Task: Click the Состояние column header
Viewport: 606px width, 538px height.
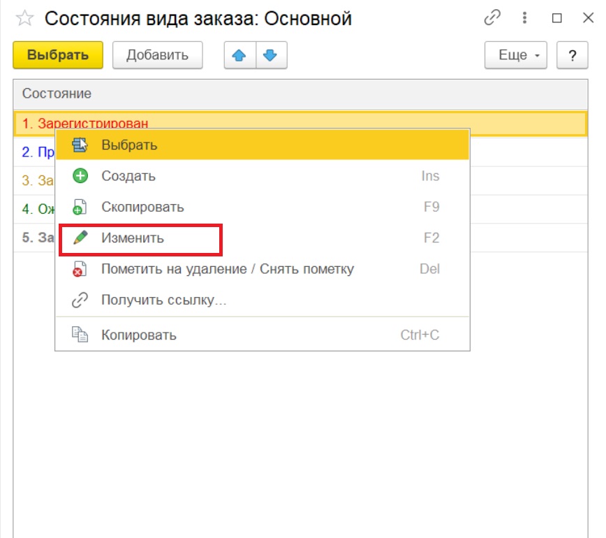Action: tap(57, 94)
